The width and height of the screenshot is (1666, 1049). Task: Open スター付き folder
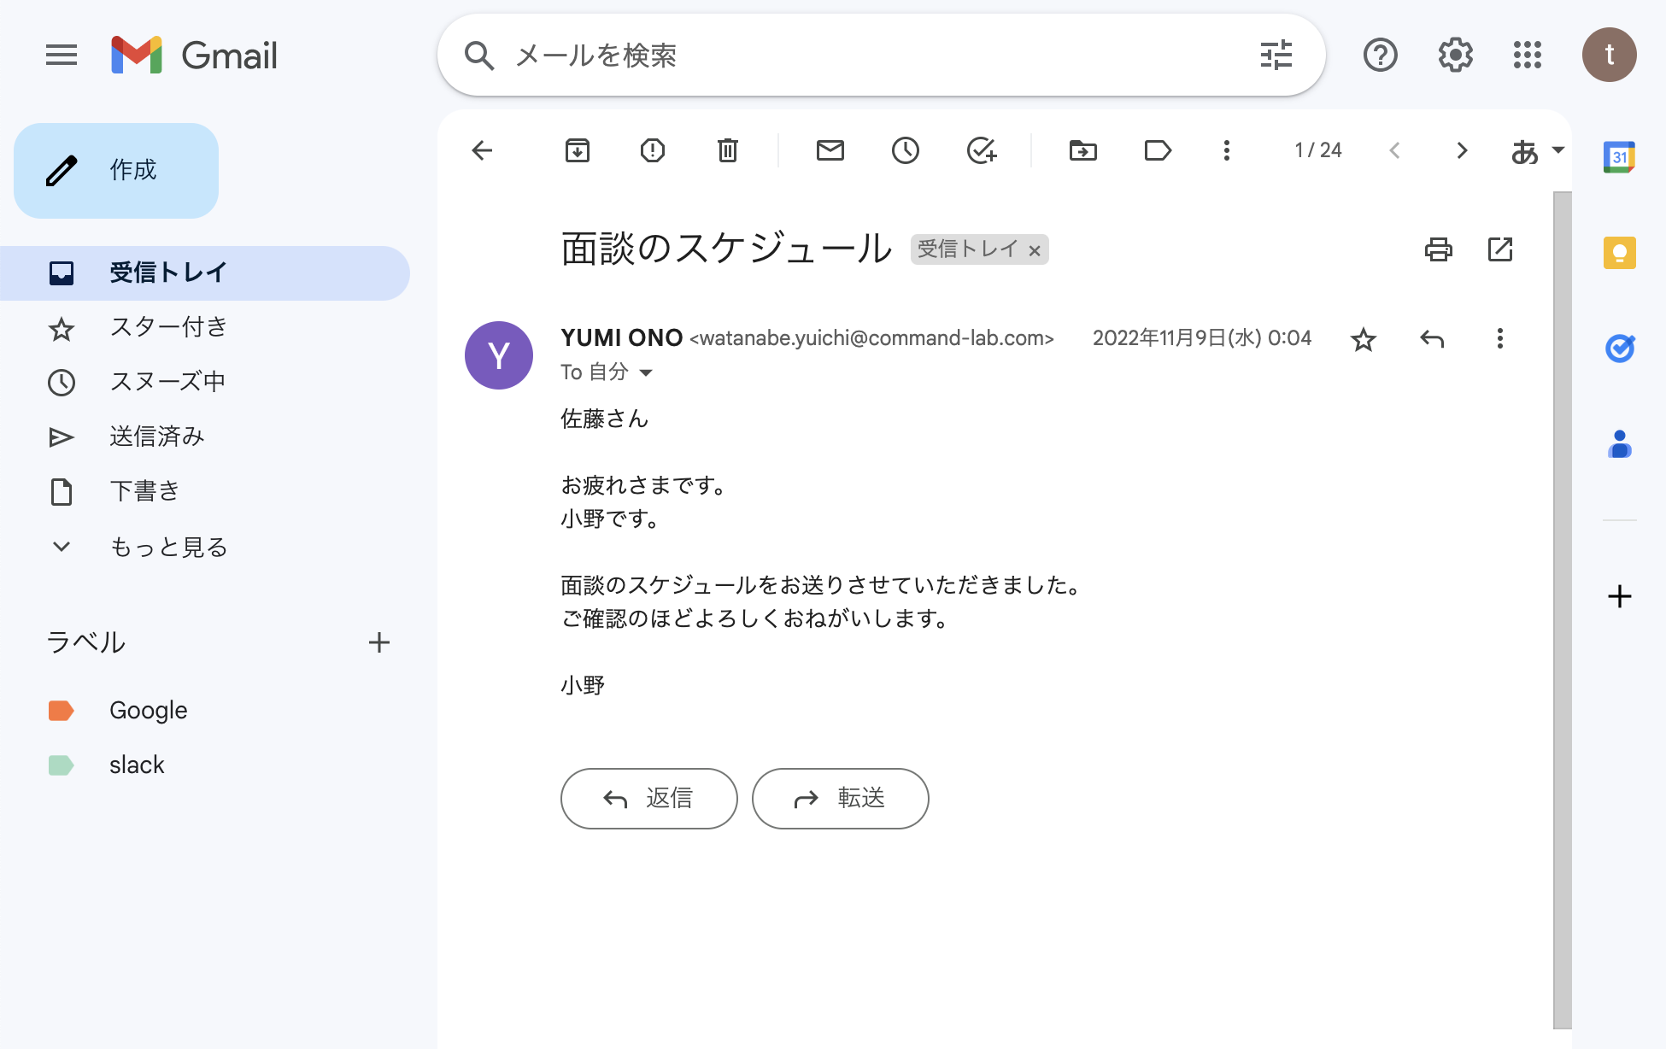tap(205, 327)
